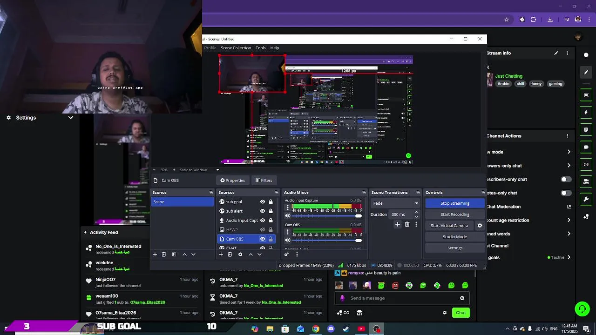The image size is (596, 335).
Task: Add a scene transition with plus icon
Action: tap(398, 224)
